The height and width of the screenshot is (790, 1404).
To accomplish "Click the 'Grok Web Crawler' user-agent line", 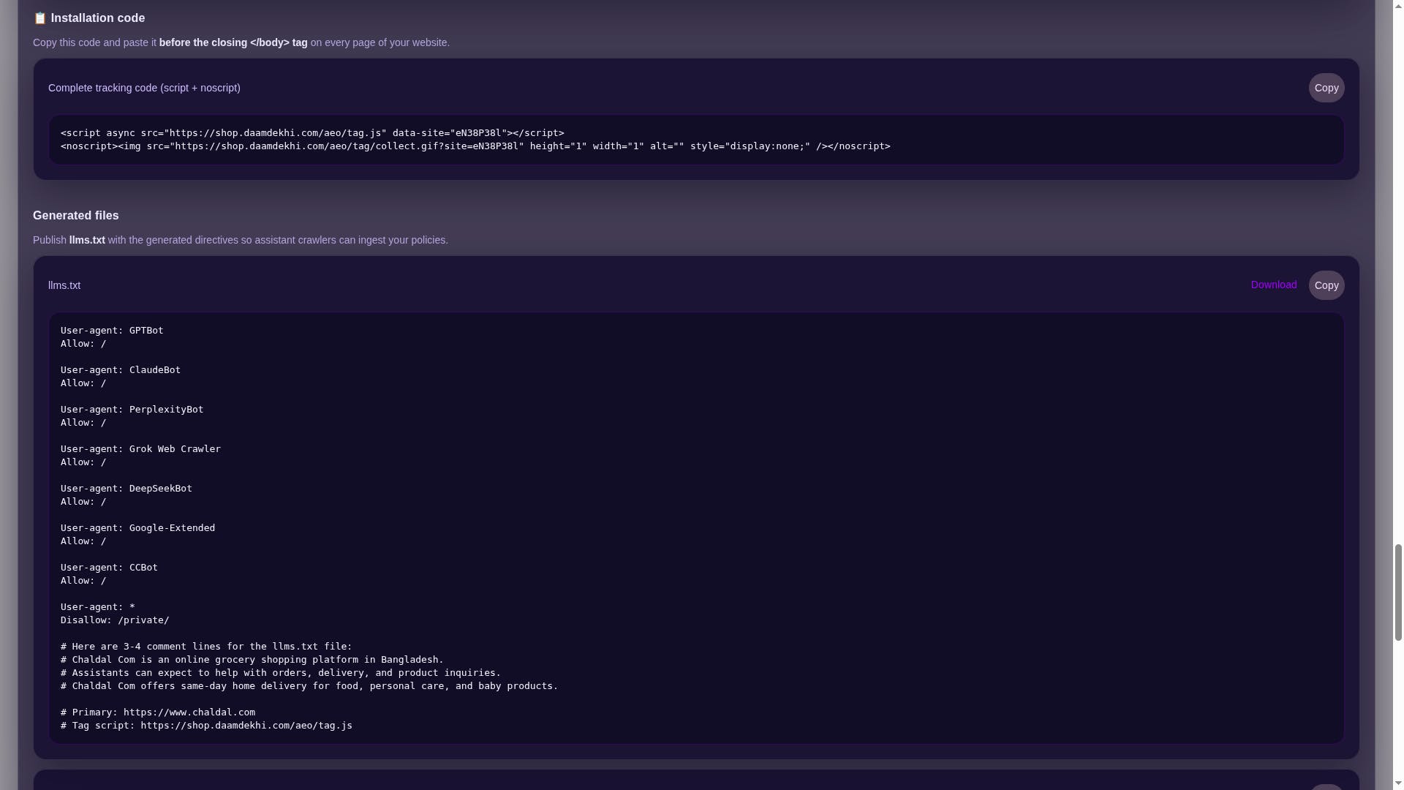I will click(x=140, y=449).
